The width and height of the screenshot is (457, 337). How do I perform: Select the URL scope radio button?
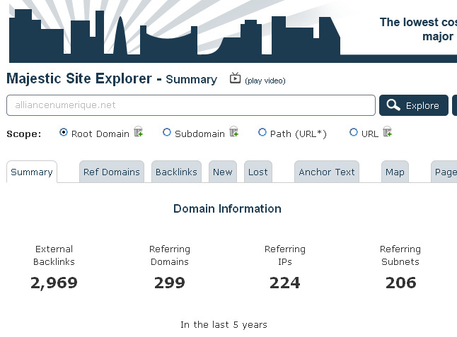[354, 133]
